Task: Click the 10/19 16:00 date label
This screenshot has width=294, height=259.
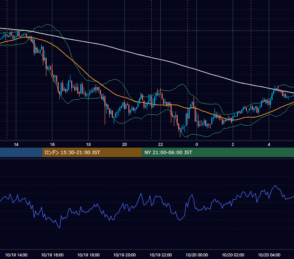Action: 52,255
